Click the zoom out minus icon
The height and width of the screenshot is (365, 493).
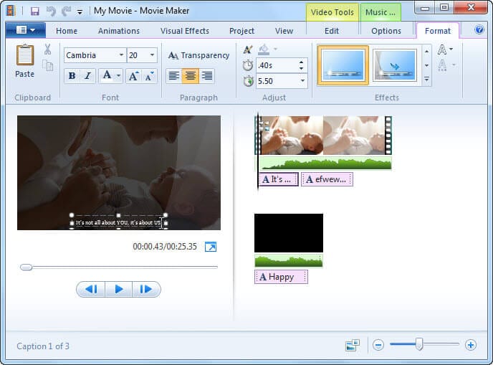(x=378, y=345)
